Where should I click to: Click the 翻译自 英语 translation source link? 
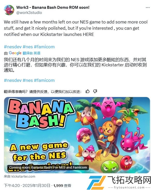(32, 53)
